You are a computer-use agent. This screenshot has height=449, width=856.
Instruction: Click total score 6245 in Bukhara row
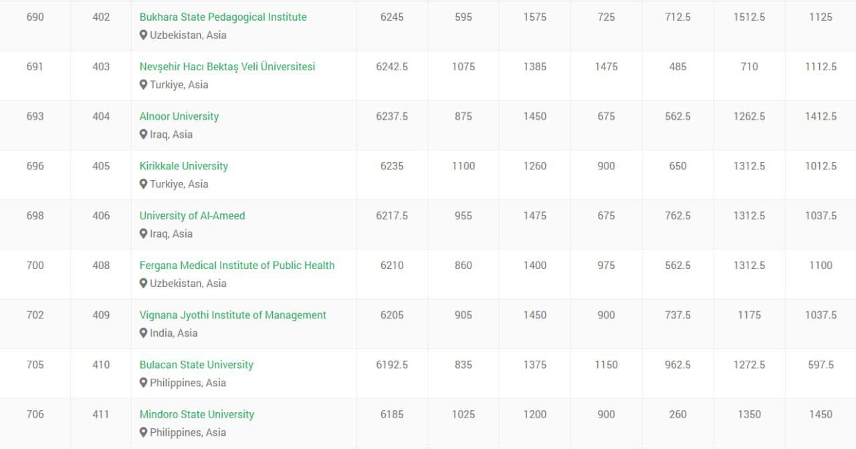coord(392,17)
